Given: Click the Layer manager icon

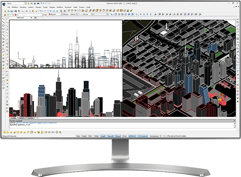Looking at the screenshot, I should click(x=5, y=15).
